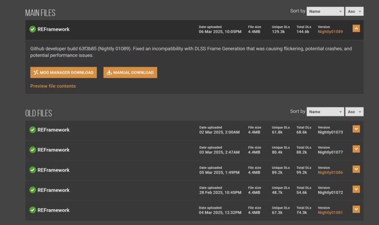Click green check icon of Nightly01089 file
Screen dimensions: 379x225
[33, 29]
